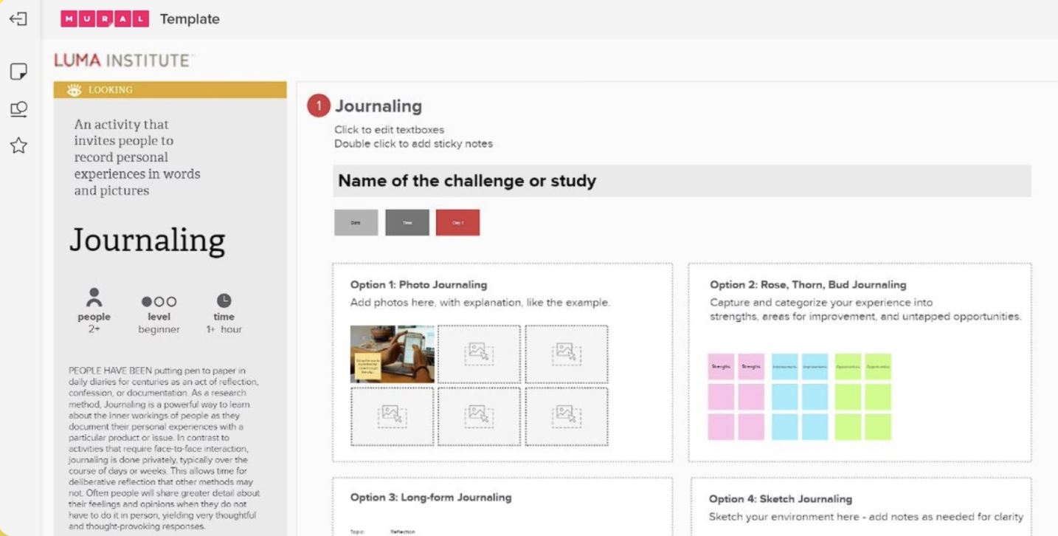Click the MURAL logo in header
The width and height of the screenshot is (1058, 536).
click(105, 19)
